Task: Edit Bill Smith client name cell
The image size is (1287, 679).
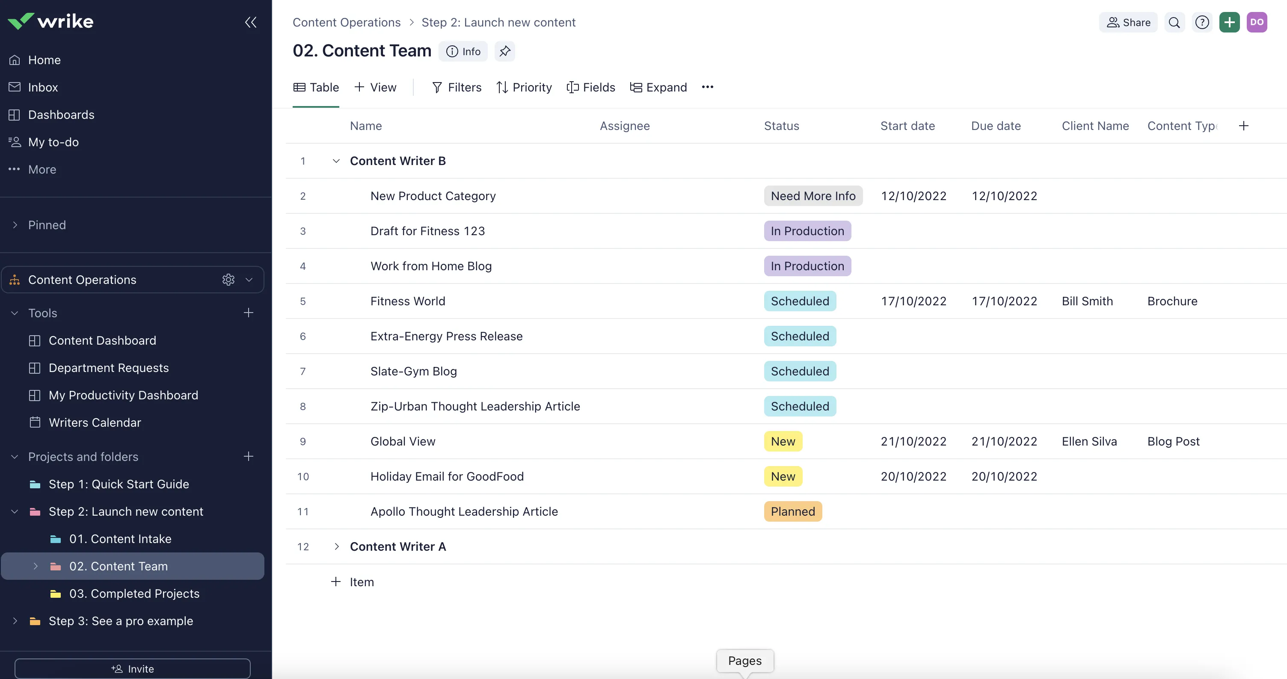Action: click(x=1087, y=301)
